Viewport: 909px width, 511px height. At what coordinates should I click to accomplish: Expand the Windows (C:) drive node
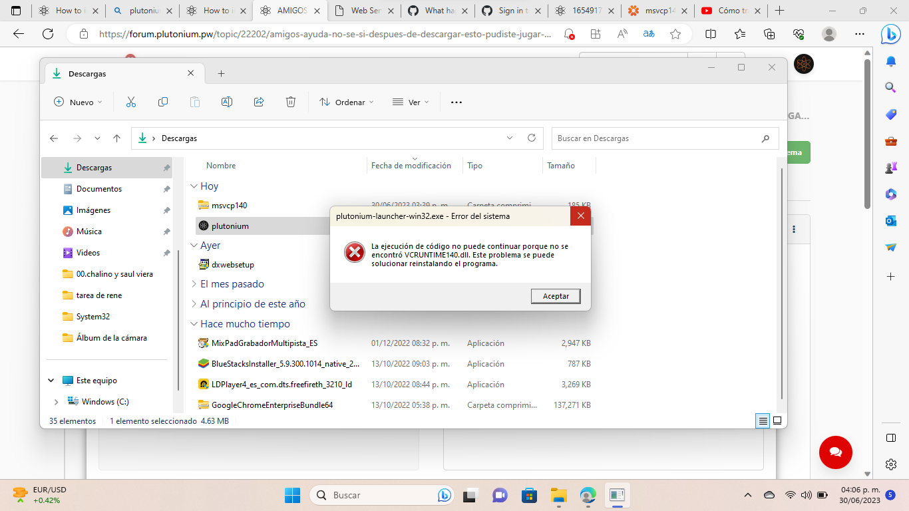point(56,402)
